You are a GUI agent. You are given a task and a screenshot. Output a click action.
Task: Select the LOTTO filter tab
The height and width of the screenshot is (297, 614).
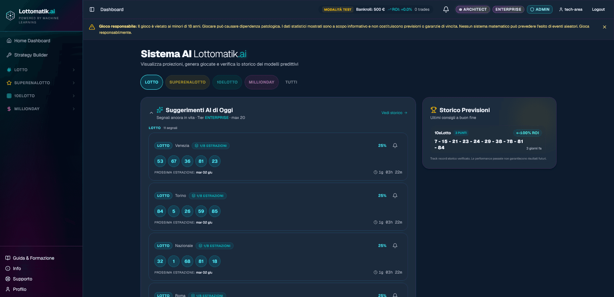pos(152,82)
